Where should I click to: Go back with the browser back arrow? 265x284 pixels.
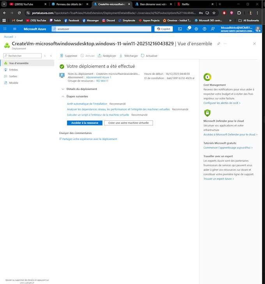[x=5, y=13]
